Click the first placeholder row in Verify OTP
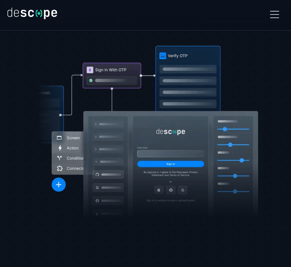The image size is (291, 267). click(x=188, y=69)
